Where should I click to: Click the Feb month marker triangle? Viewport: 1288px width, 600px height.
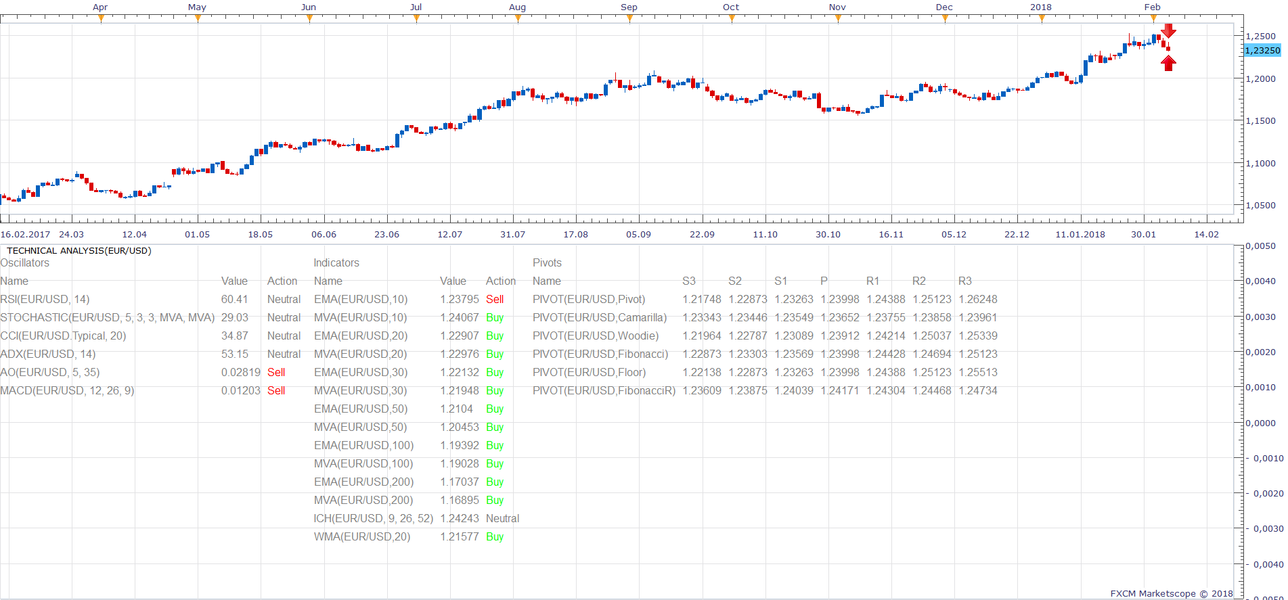(x=1153, y=18)
